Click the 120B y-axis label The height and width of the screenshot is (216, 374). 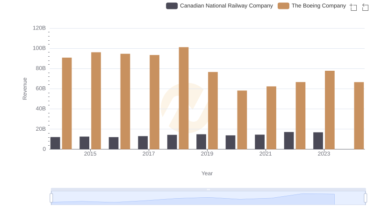39,28
